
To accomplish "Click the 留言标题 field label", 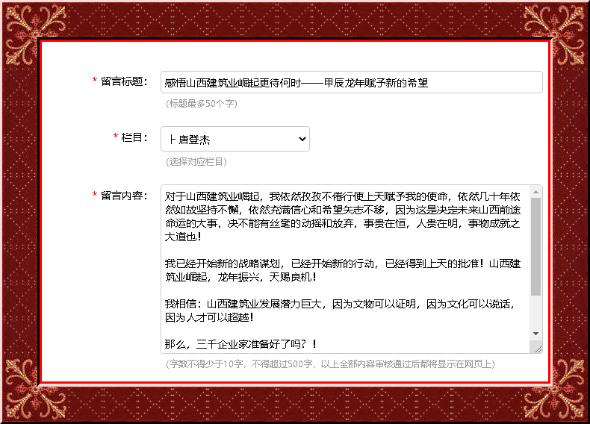I will point(125,81).
